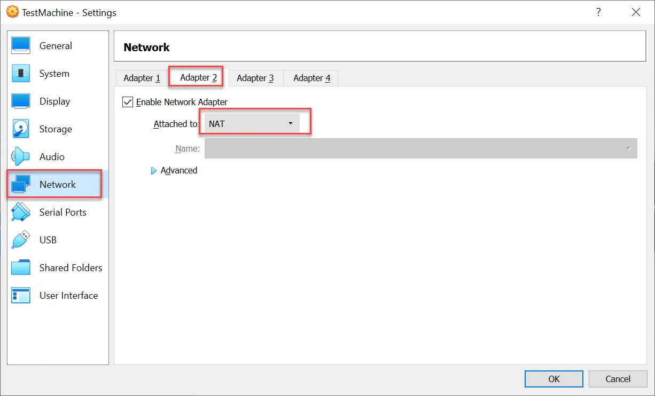This screenshot has width=655, height=396.
Task: Click the Cancel button
Action: [618, 379]
